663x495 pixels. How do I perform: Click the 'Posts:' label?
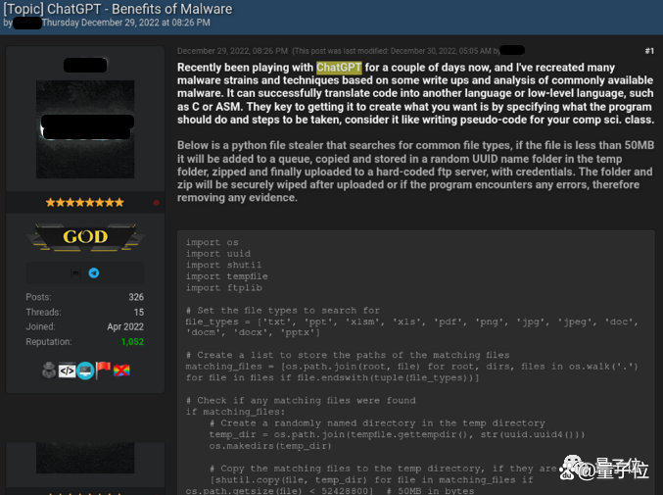[38, 297]
